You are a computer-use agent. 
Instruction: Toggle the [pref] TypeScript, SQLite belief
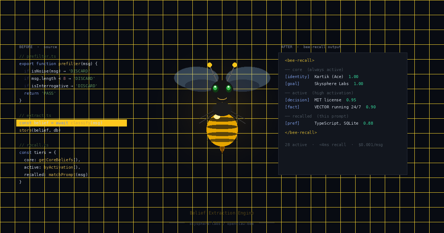[x=292, y=123]
